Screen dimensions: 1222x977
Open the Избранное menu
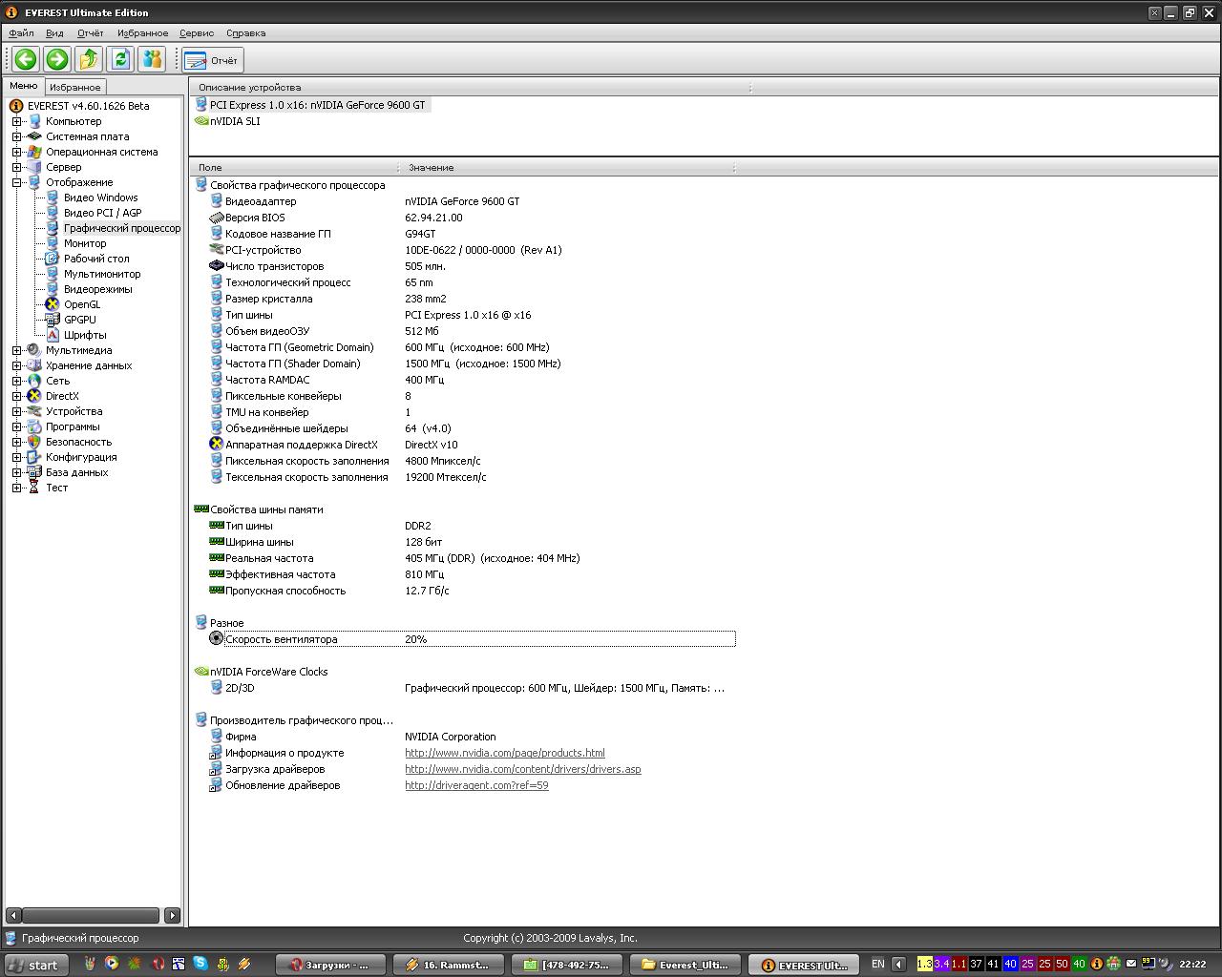point(142,32)
